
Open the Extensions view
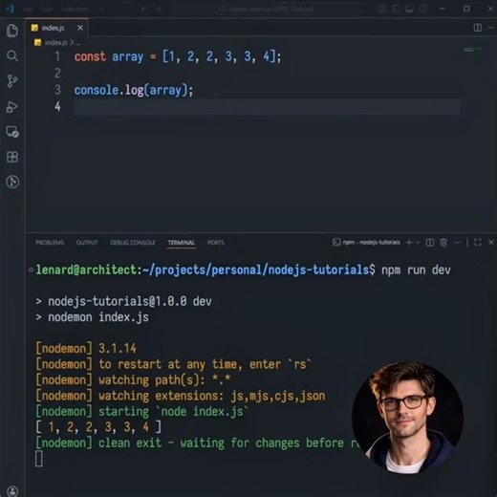pos(12,157)
